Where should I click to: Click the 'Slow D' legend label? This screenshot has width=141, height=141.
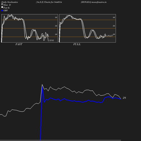pos(7,5)
